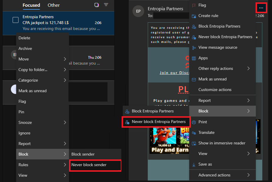The height and width of the screenshot is (182, 272).
Task: Click the Translate icon
Action: pyautogui.click(x=194, y=133)
